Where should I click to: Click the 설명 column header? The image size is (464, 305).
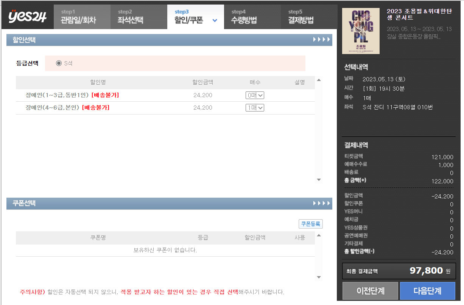point(300,82)
